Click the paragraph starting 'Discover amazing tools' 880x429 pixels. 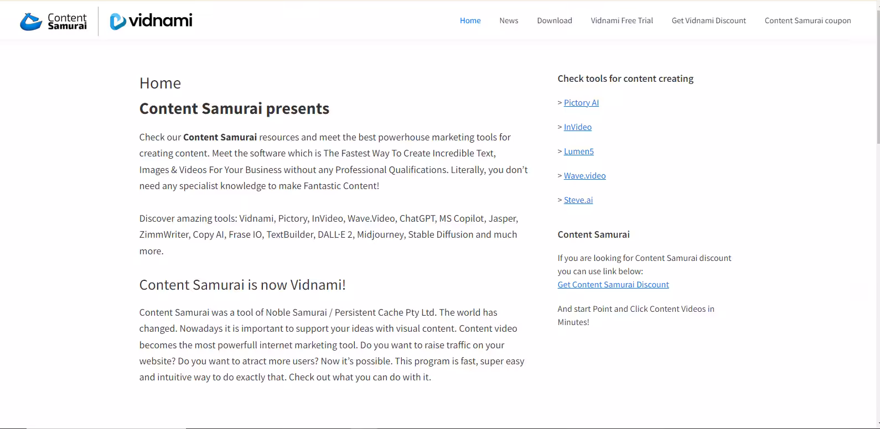329,234
